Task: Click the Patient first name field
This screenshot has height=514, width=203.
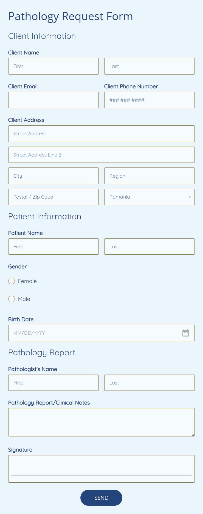Action: click(x=53, y=246)
